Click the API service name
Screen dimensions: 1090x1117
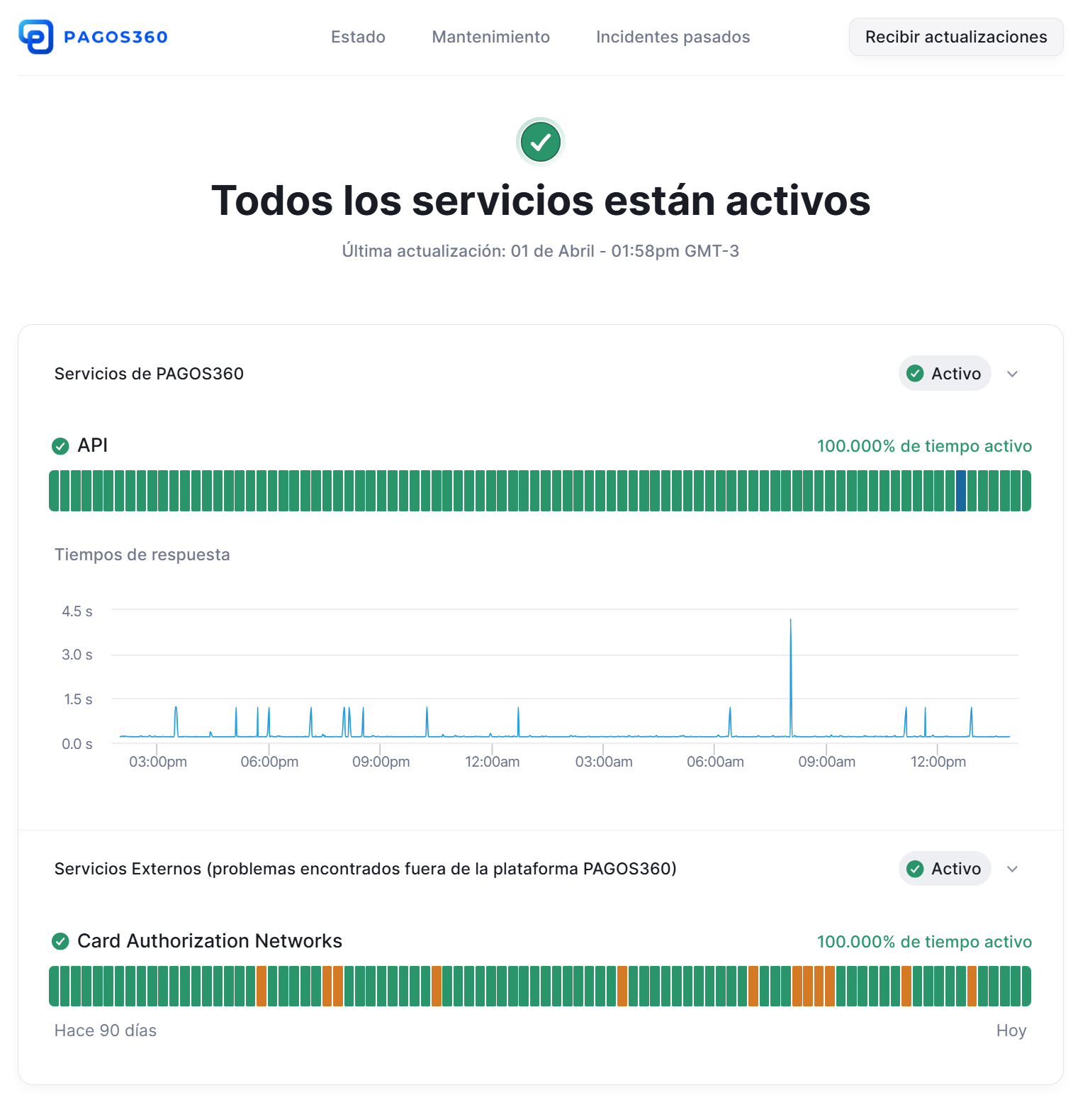point(92,445)
